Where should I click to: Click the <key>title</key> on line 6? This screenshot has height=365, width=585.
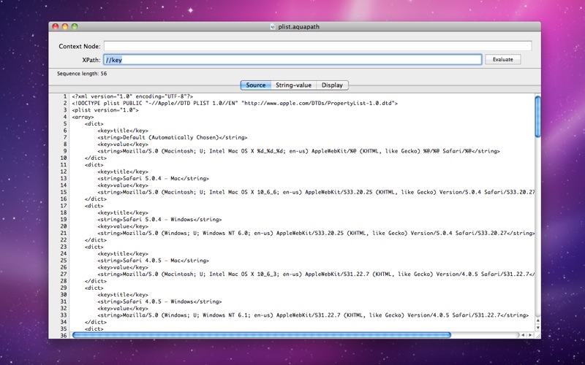[123, 131]
